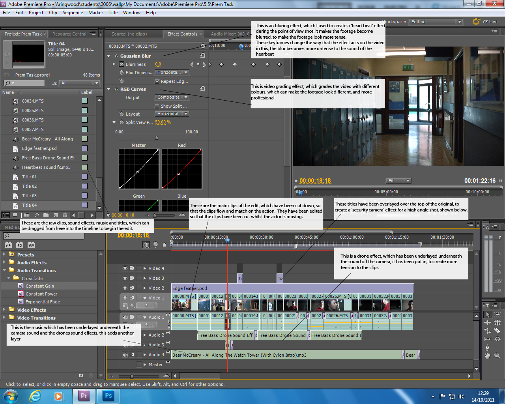Go to next Blurriness keyframe

[x=204, y=64]
